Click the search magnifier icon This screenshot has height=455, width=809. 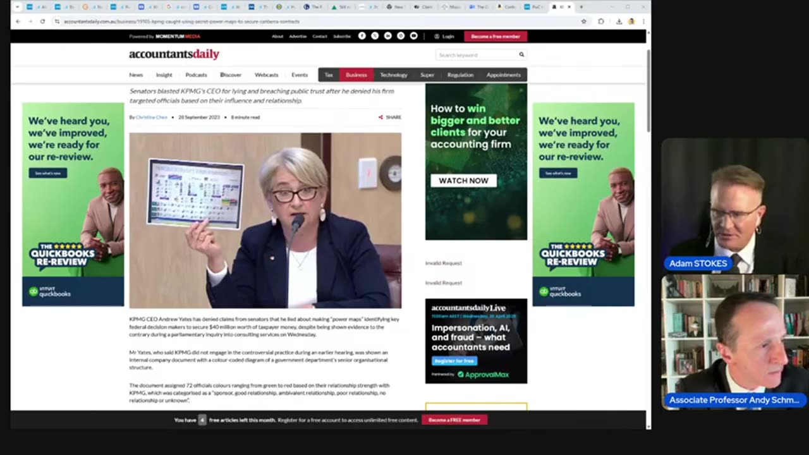click(521, 54)
